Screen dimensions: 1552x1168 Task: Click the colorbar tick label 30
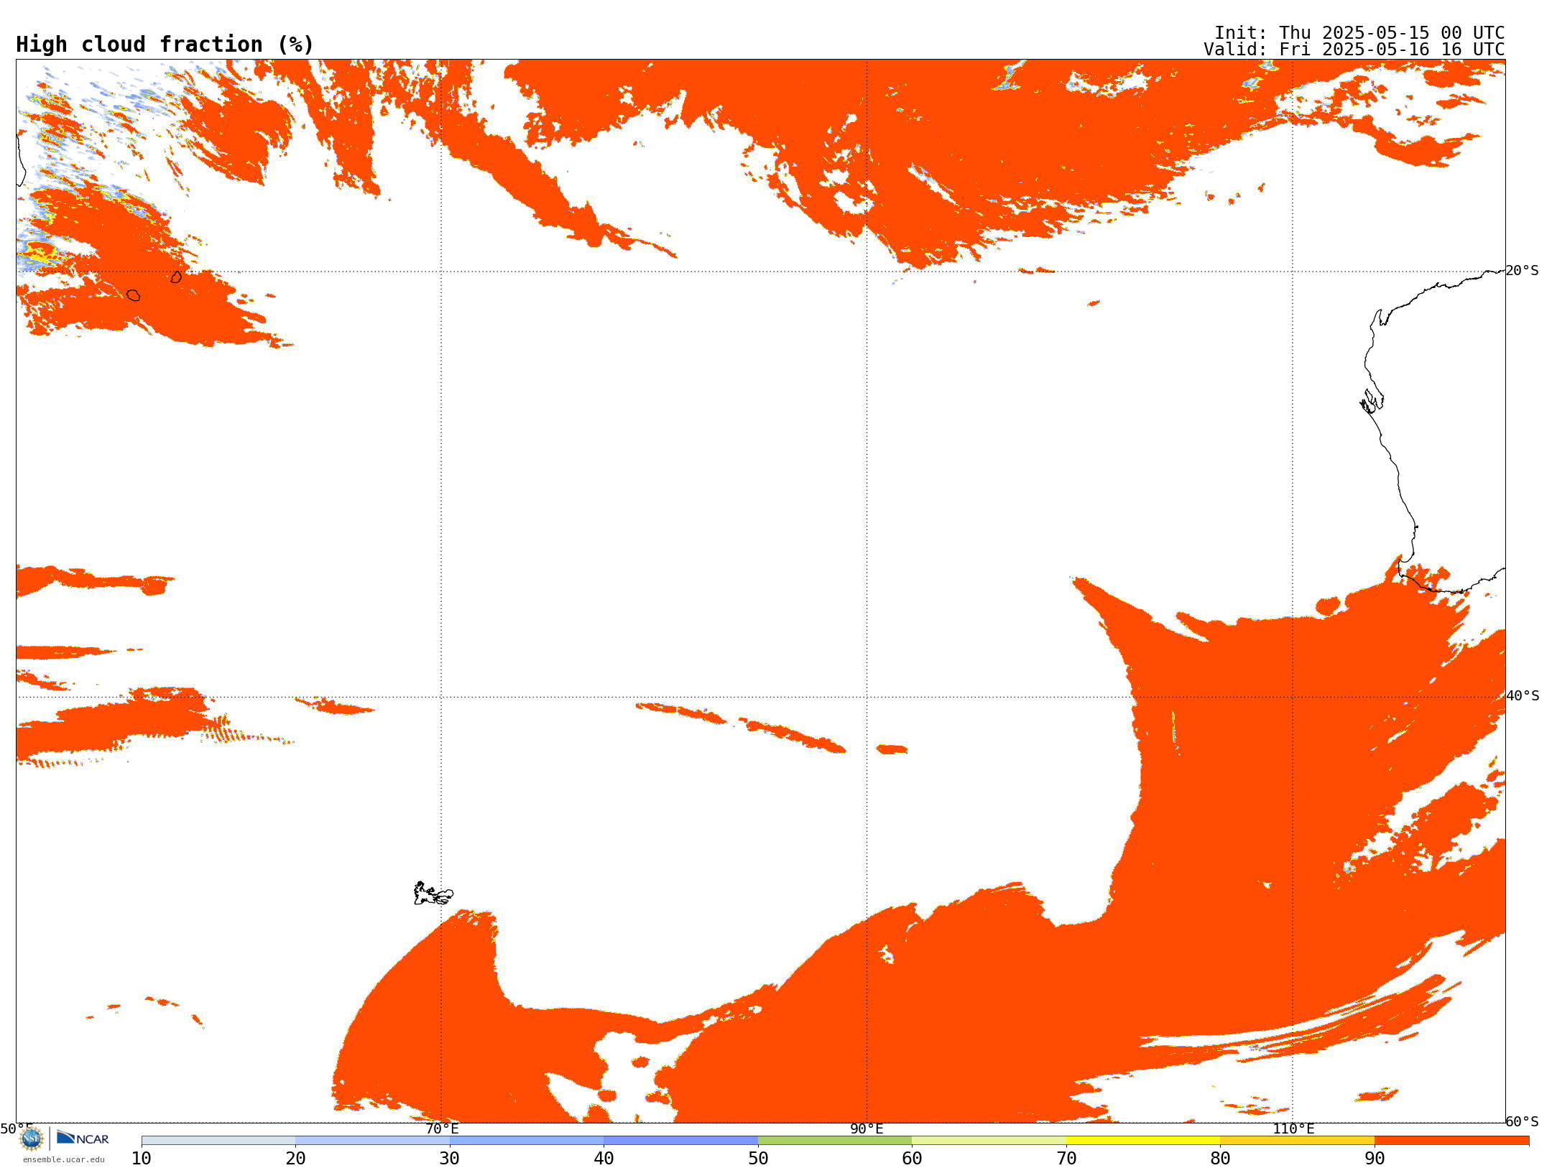click(450, 1158)
